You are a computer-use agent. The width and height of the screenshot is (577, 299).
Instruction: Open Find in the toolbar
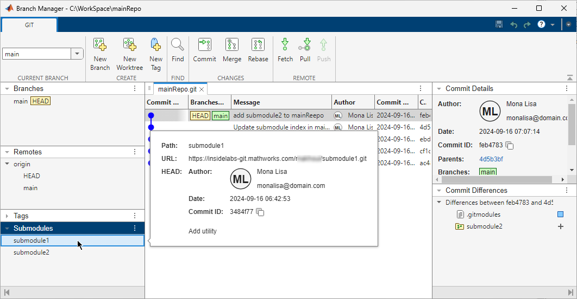tap(178, 45)
